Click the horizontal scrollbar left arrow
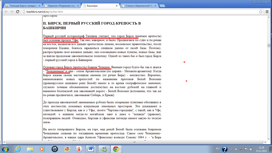 [x=4, y=142]
